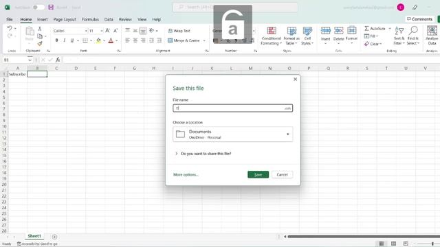The image size is (440, 247).
Task: Click the Increase Indent icon
Action: pyautogui.click(x=159, y=40)
